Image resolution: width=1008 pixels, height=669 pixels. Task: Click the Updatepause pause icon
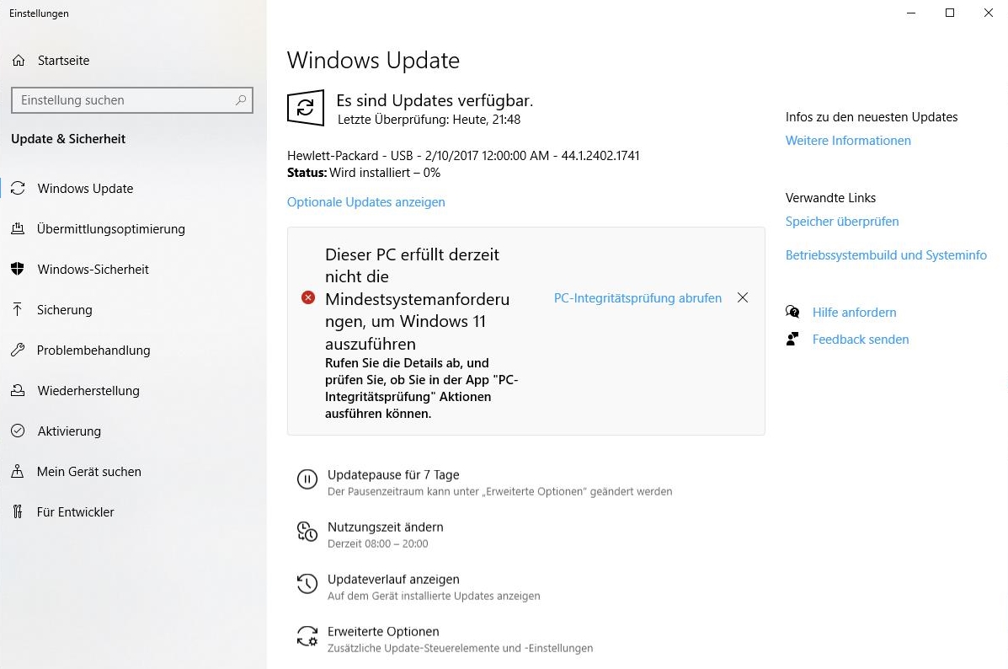tap(307, 479)
